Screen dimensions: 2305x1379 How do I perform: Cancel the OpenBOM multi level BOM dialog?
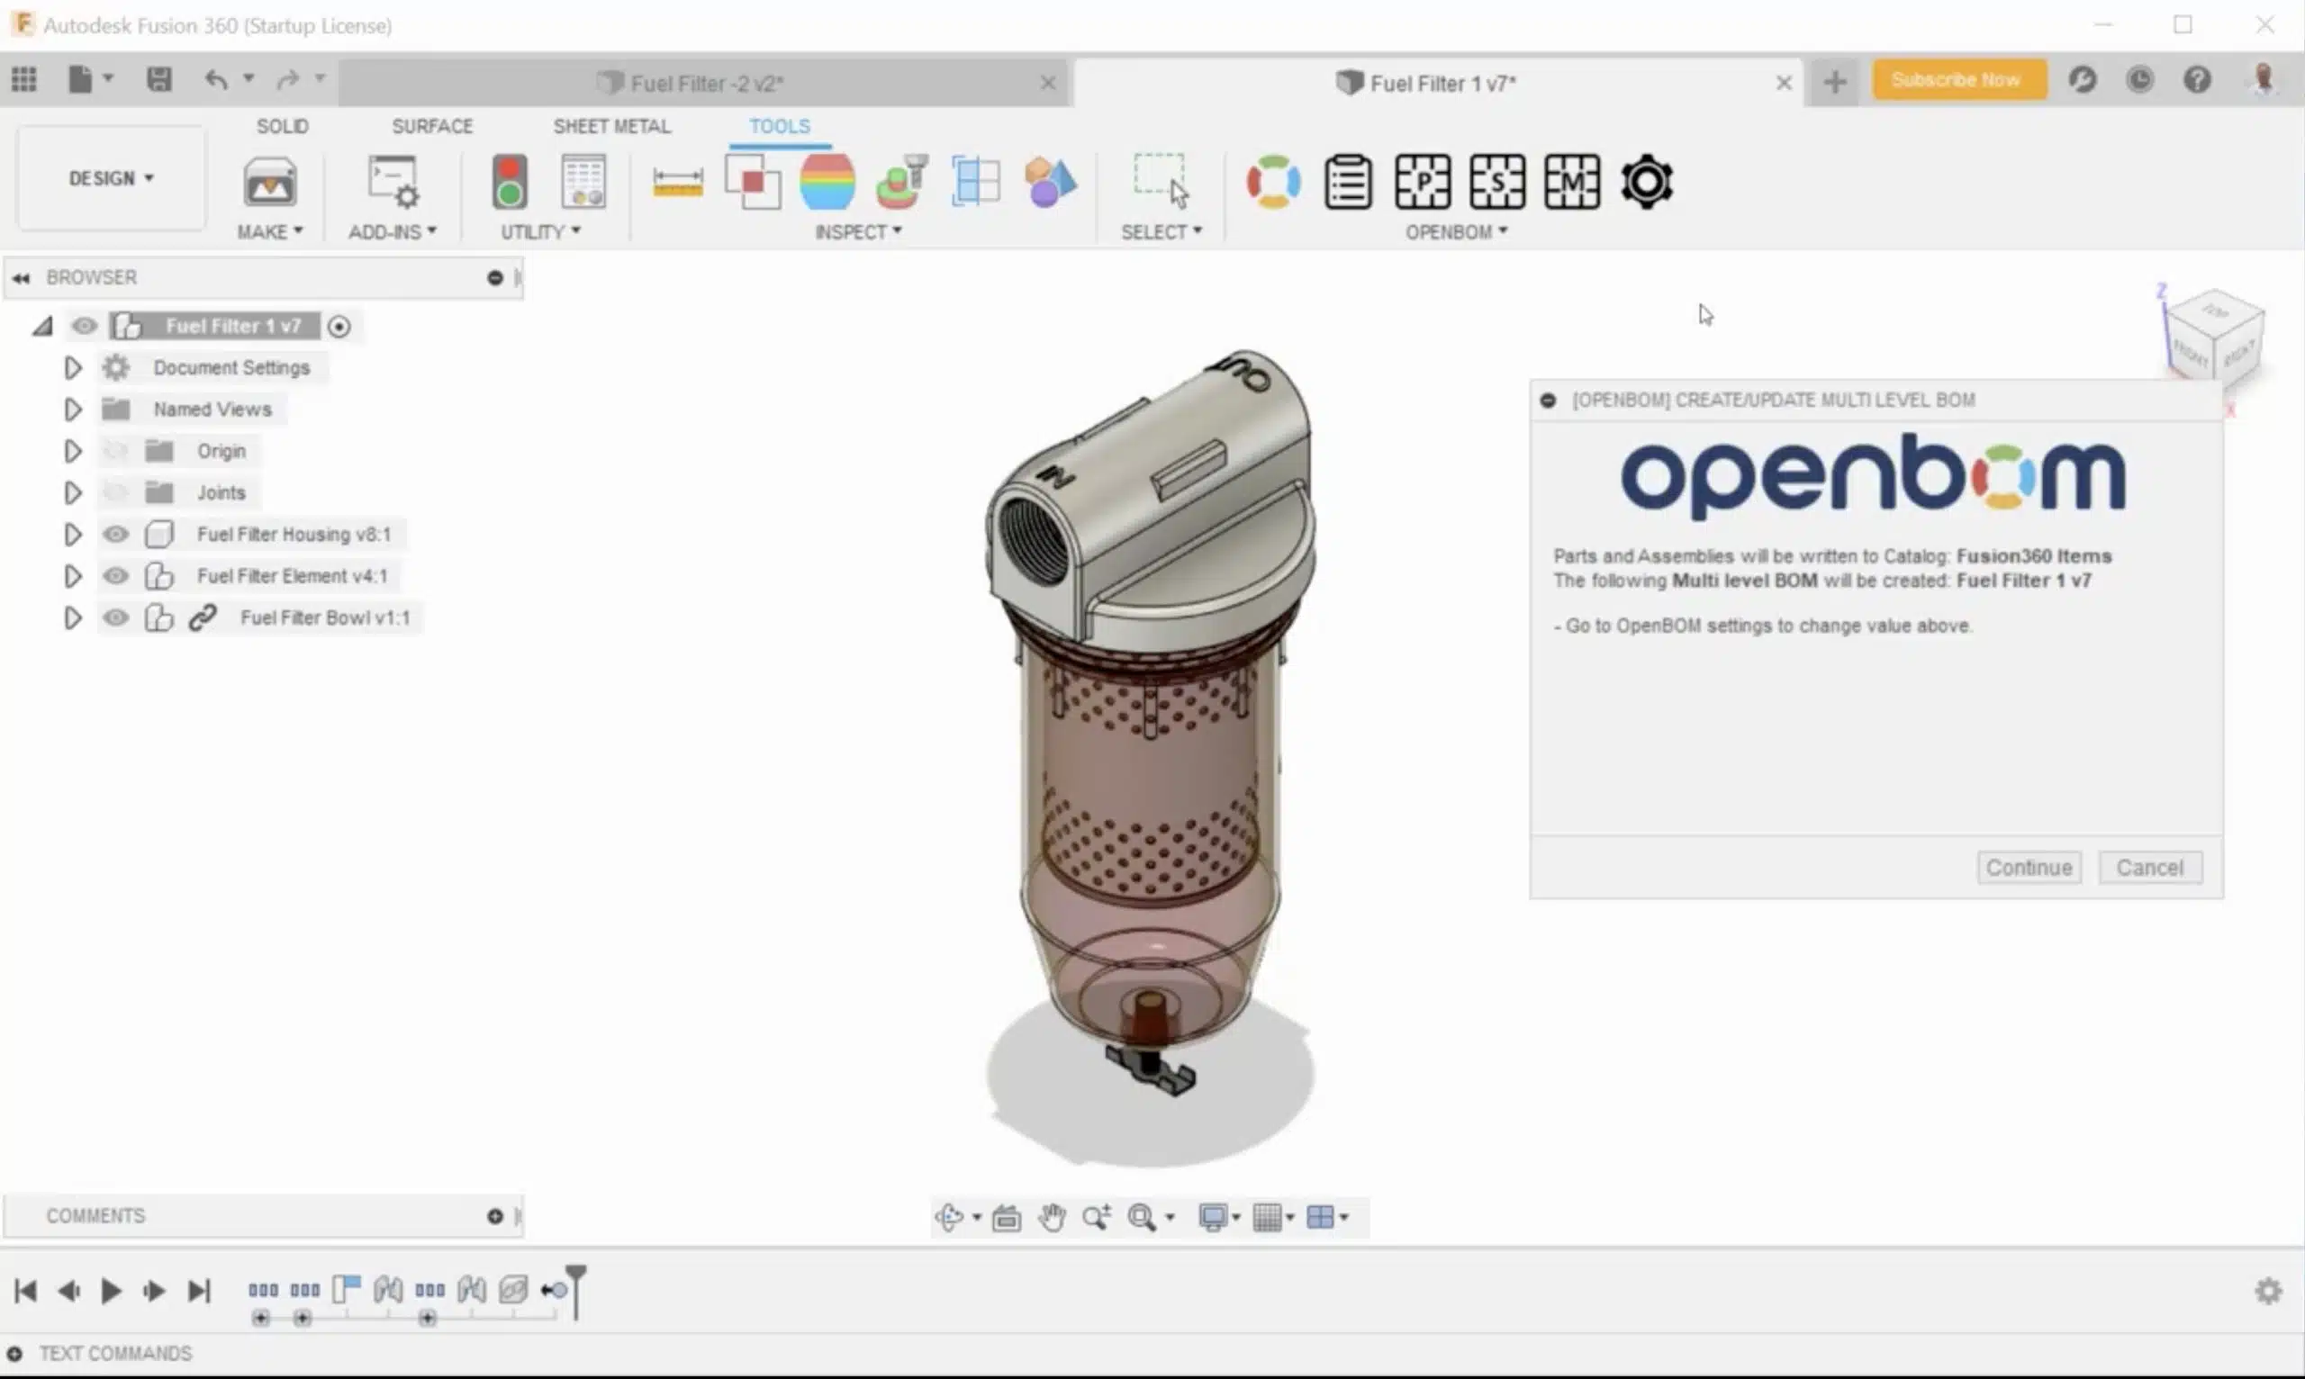coord(2150,867)
